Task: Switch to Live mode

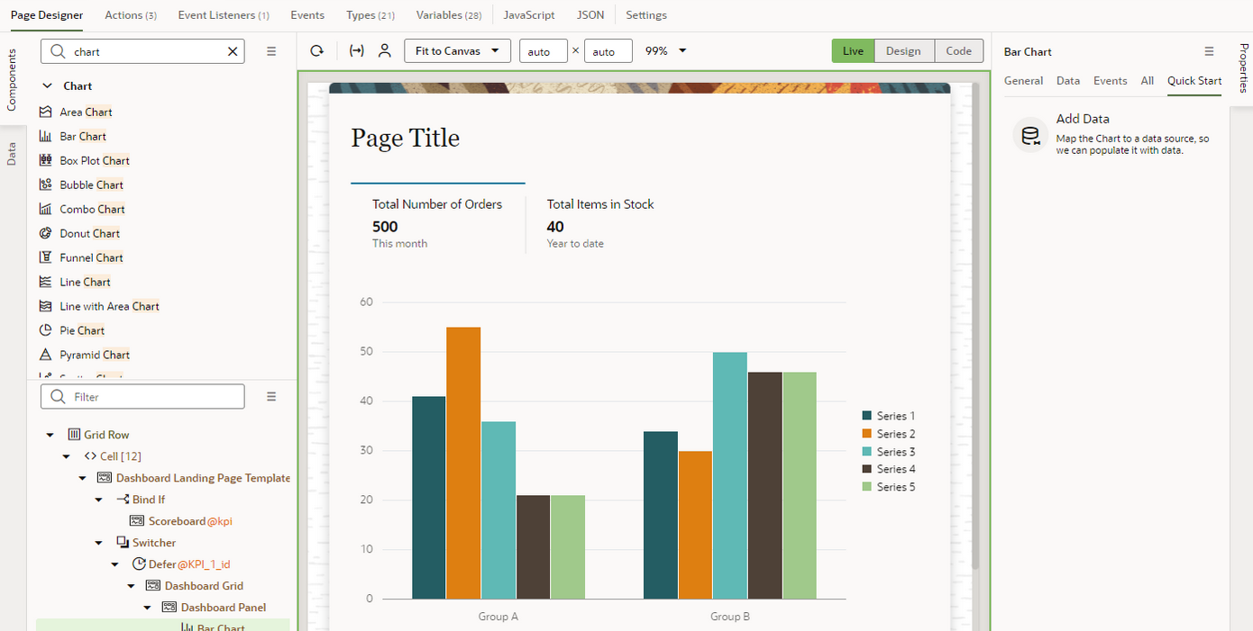Action: [853, 50]
